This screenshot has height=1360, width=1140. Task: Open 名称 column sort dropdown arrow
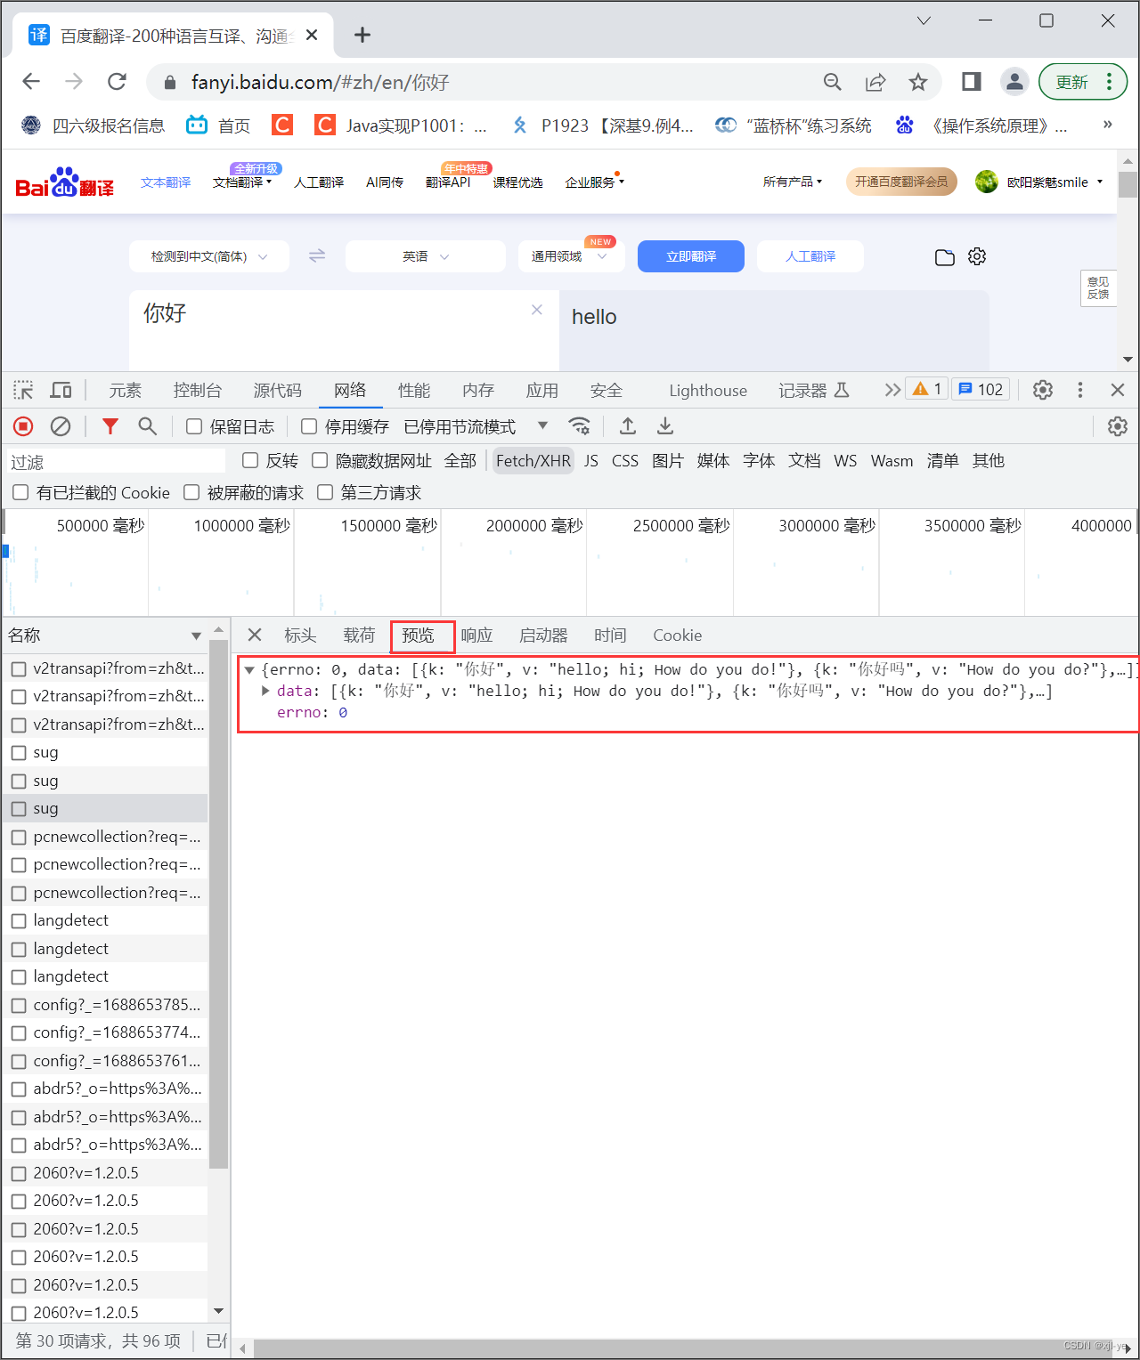tap(196, 635)
